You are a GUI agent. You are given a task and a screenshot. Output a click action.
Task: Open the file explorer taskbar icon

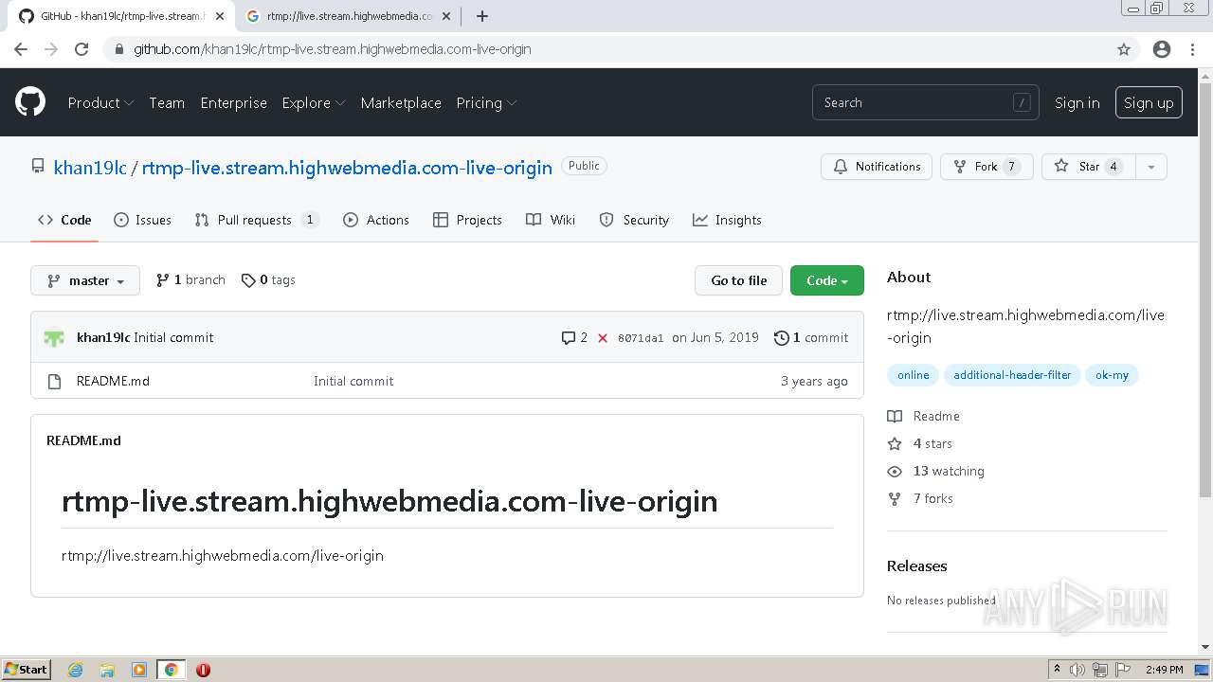tap(107, 670)
